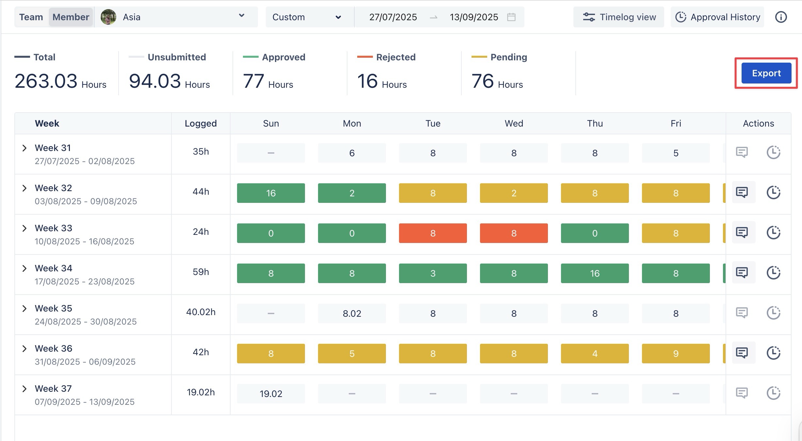This screenshot has height=441, width=802.
Task: Click the info icon in top bar
Action: (x=781, y=17)
